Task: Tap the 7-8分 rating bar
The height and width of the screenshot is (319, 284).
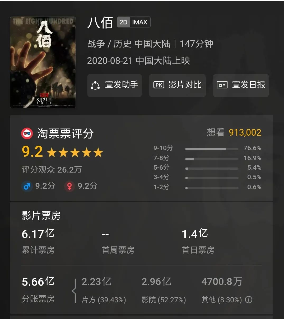Action: [212, 159]
